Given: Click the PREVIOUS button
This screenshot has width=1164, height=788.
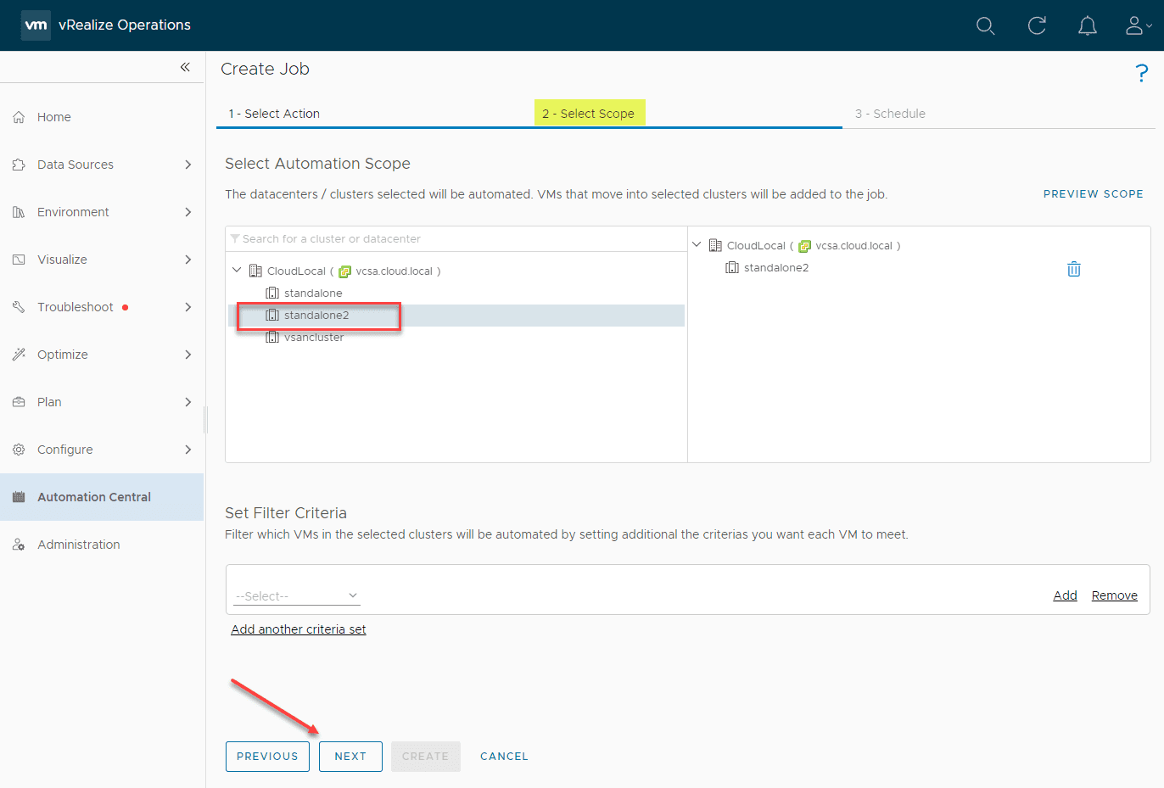Looking at the screenshot, I should click(267, 757).
